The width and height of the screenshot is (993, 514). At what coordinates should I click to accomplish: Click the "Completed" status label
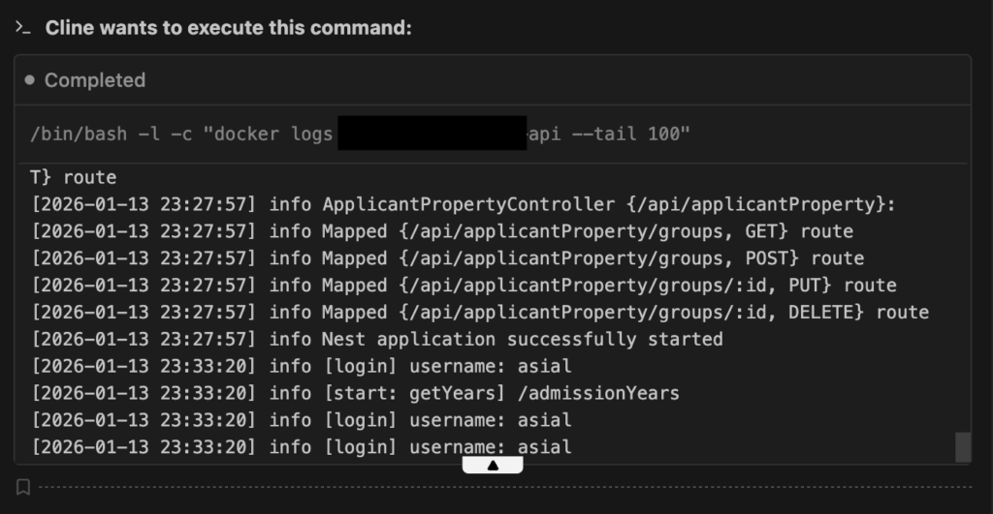(95, 80)
